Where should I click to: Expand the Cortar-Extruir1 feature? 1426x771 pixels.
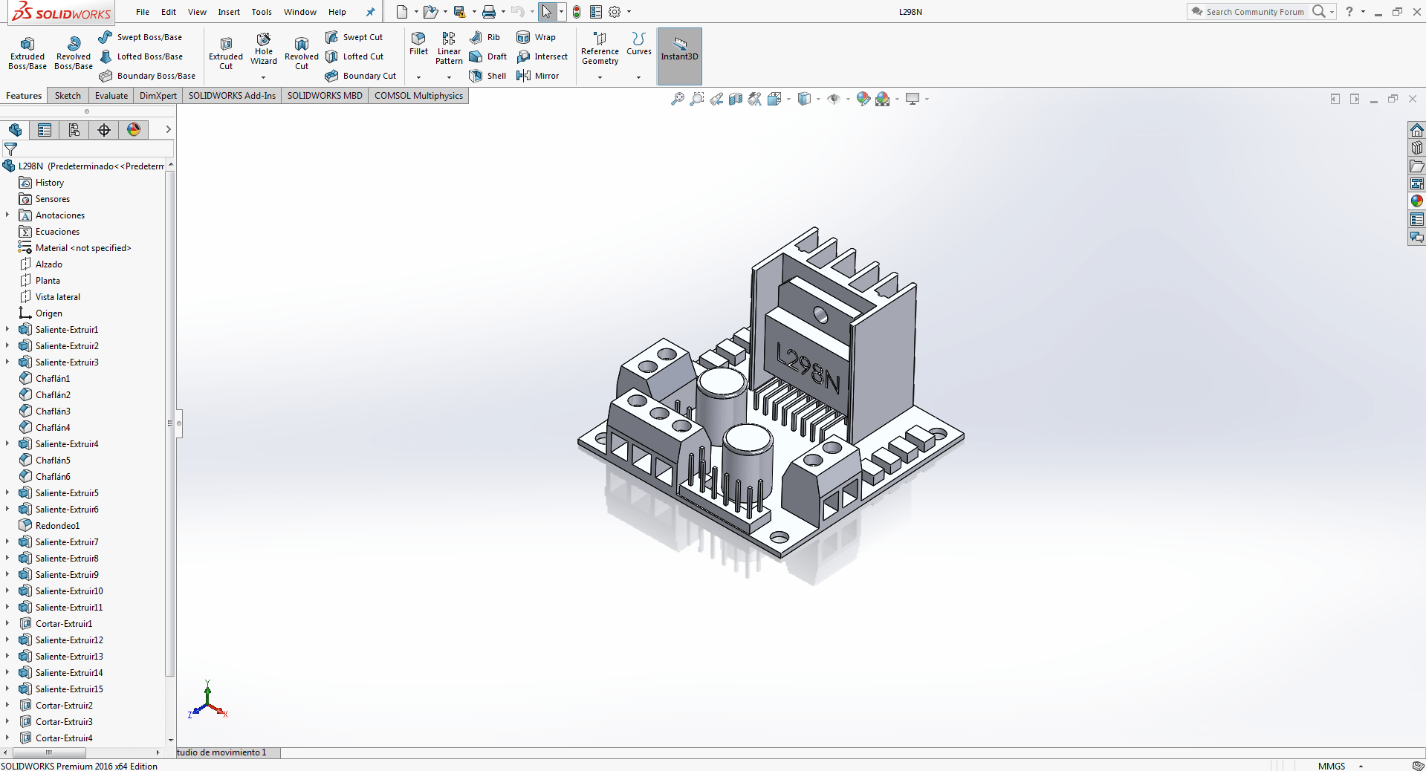point(7,623)
